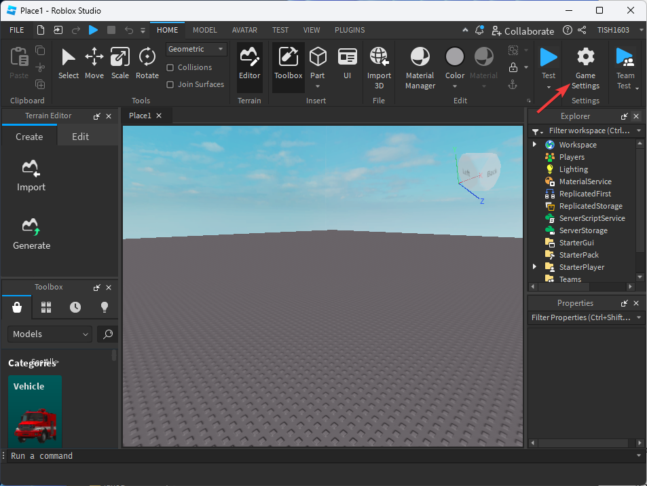Expand the Workspace tree node
Image resolution: width=647 pixels, height=486 pixels.
click(535, 145)
